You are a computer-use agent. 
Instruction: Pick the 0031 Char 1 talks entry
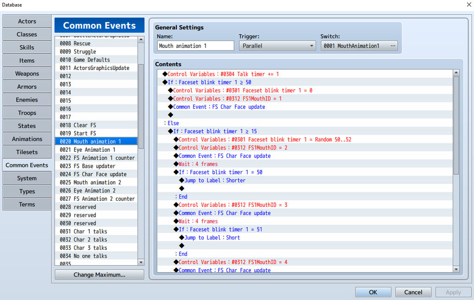click(90, 232)
